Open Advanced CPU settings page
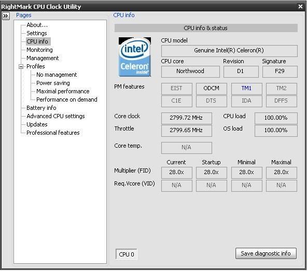Viewport: 307px width, 271px height. tap(55, 116)
